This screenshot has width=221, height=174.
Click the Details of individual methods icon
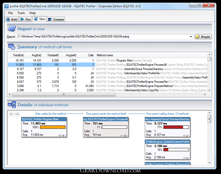tap(12, 104)
